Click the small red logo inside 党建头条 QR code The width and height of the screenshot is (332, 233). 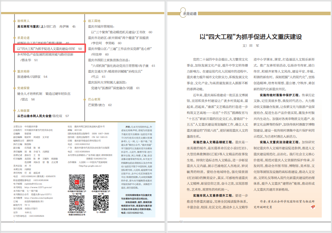pyautogui.click(x=76, y=203)
